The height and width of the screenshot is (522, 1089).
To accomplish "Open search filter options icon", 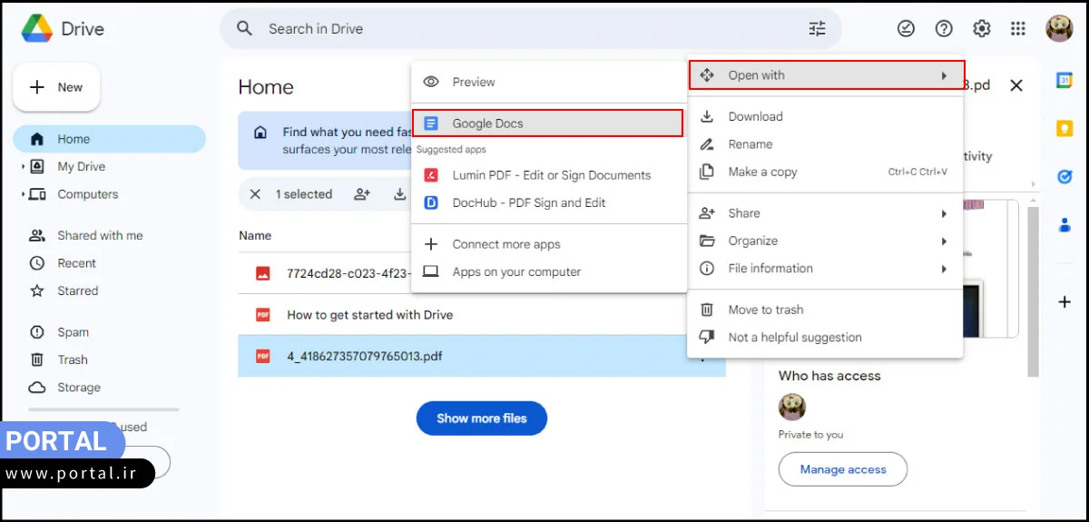I will (x=817, y=29).
